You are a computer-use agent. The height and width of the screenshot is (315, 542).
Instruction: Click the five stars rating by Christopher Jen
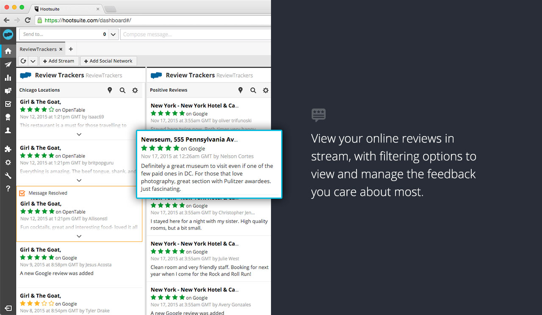[x=168, y=206]
